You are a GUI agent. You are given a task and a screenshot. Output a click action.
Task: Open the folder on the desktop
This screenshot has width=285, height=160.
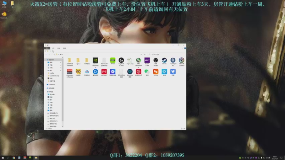click(12, 4)
